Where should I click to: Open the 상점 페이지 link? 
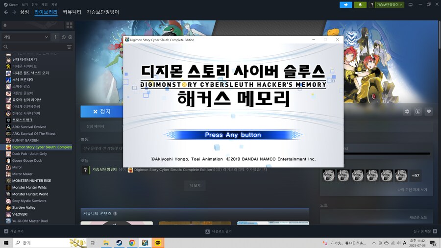click(96, 126)
